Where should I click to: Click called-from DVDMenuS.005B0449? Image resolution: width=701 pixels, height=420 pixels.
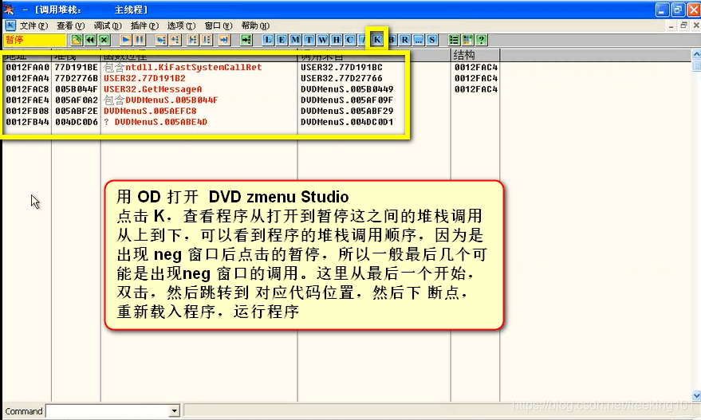click(347, 89)
